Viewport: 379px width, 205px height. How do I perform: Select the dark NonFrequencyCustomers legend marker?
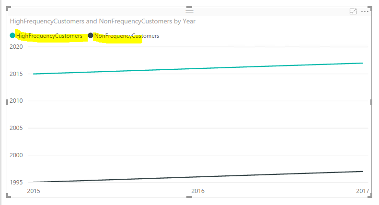[91, 35]
